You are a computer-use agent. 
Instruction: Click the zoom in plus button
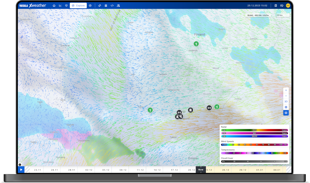point(286,90)
